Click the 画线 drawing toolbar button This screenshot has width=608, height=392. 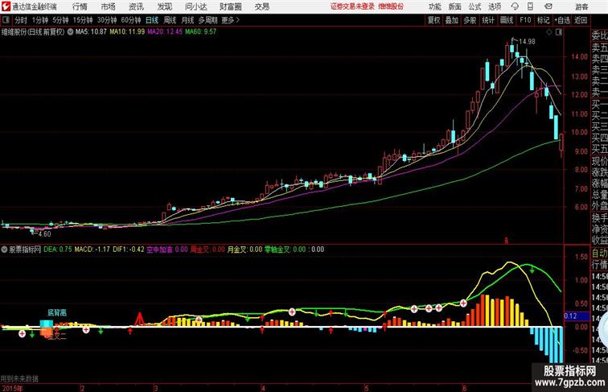(507, 20)
